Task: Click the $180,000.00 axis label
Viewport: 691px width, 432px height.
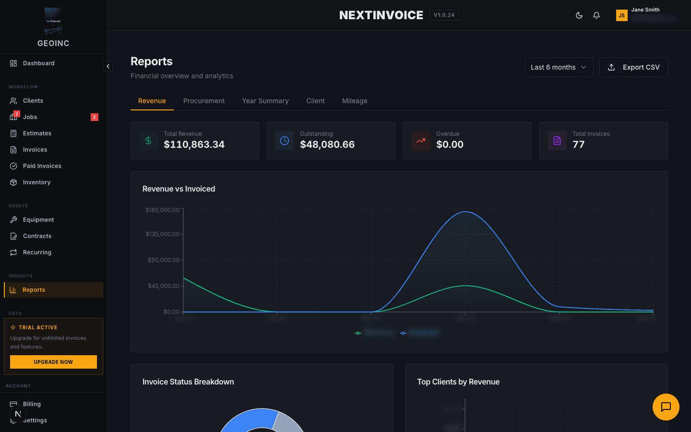Action: [162, 210]
